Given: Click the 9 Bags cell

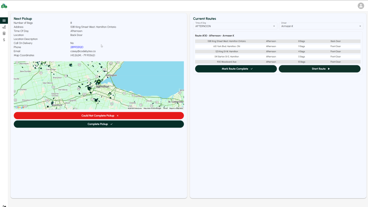Looking at the screenshot, I should [x=302, y=46].
